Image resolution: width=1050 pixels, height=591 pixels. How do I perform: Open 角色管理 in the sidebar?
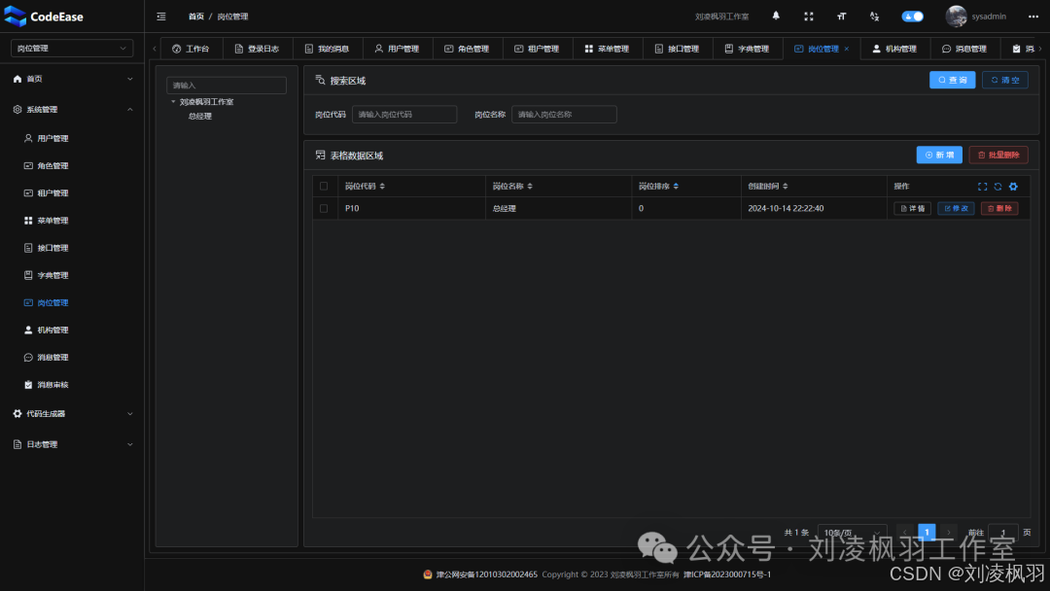pyautogui.click(x=72, y=166)
